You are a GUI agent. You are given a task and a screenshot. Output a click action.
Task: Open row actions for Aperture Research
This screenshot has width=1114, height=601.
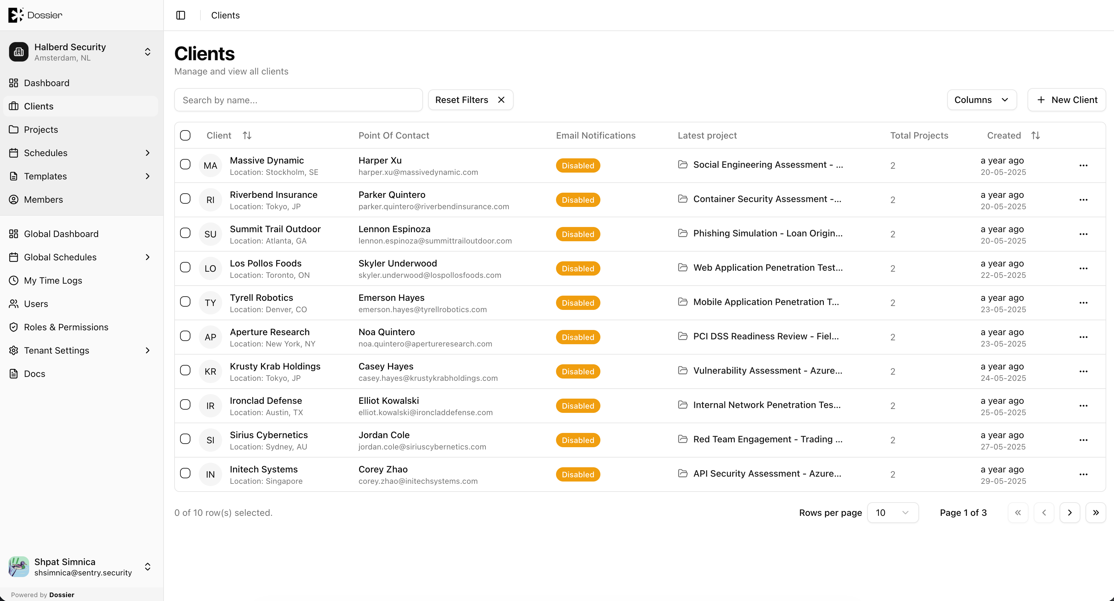1083,337
